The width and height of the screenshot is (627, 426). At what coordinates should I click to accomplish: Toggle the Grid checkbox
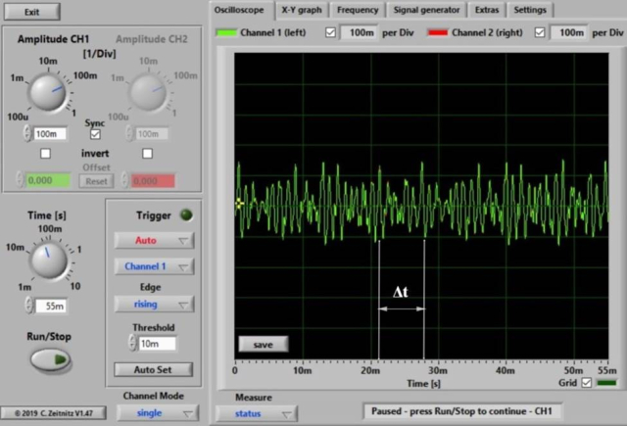587,383
